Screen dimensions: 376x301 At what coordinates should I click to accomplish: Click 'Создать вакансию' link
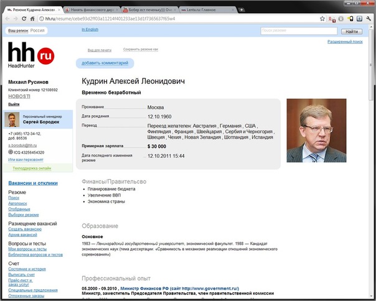pyautogui.click(x=25, y=229)
